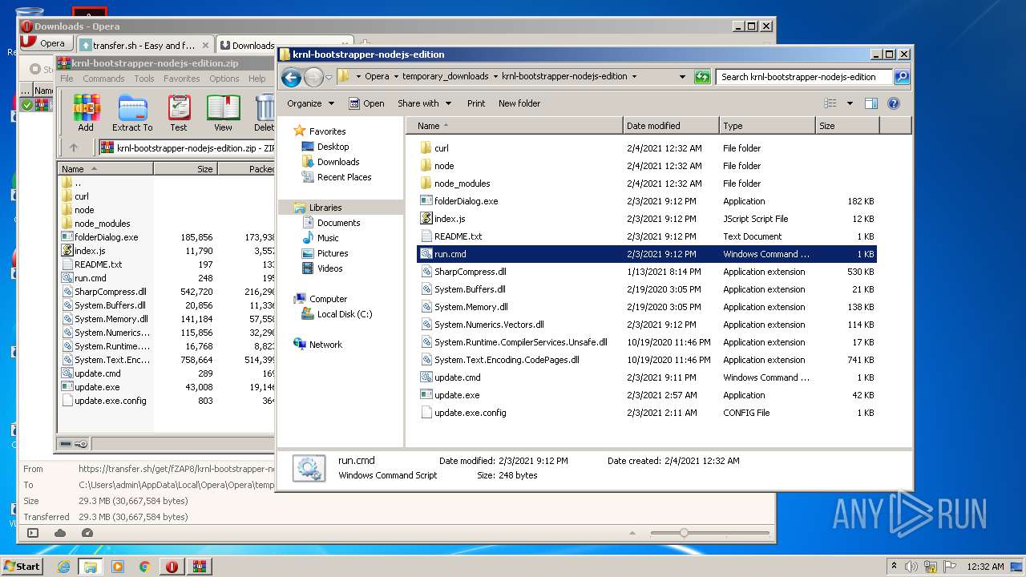The image size is (1026, 577).
Task: Click the Explorer search input field
Action: tap(803, 77)
